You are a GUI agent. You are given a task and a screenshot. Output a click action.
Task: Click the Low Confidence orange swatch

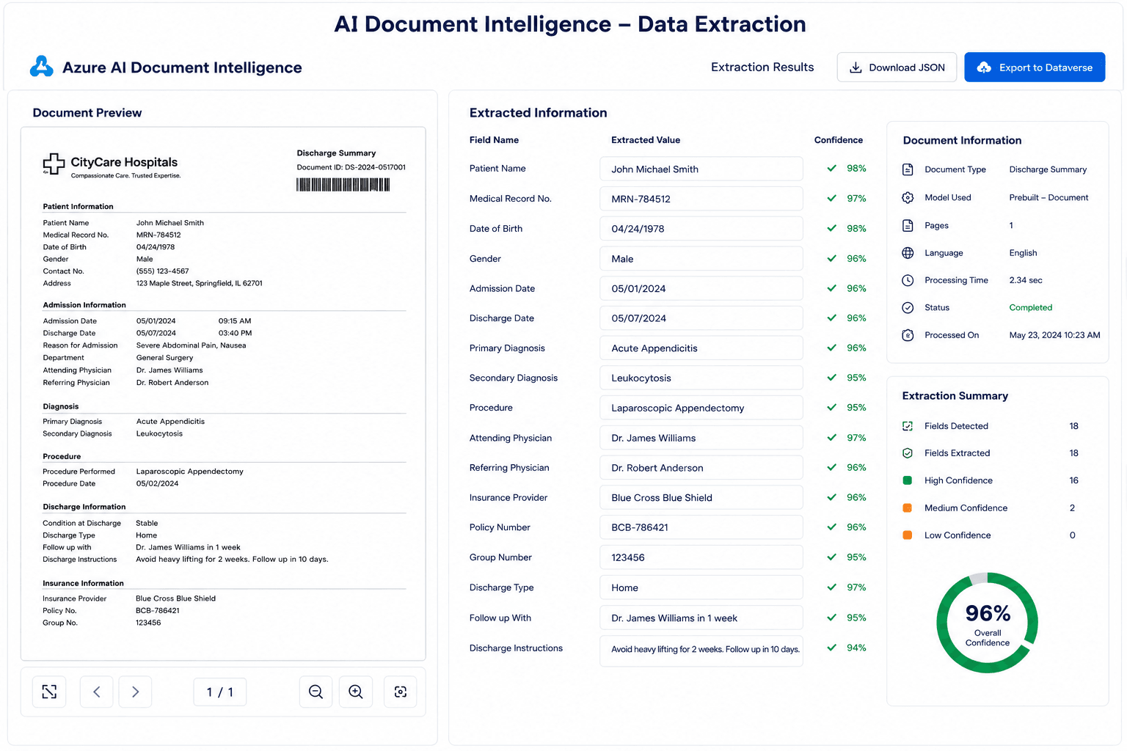point(908,535)
